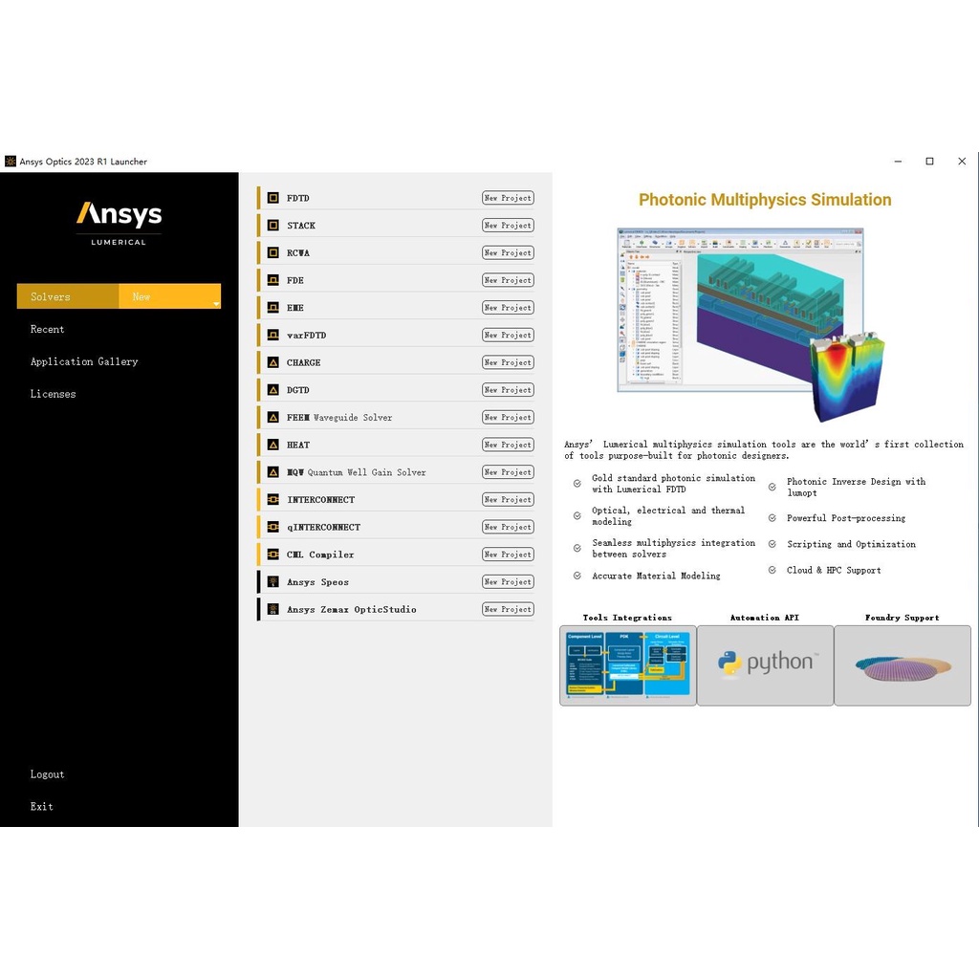Click the STACK solver icon
Image resolution: width=979 pixels, height=979 pixels.
tap(272, 226)
